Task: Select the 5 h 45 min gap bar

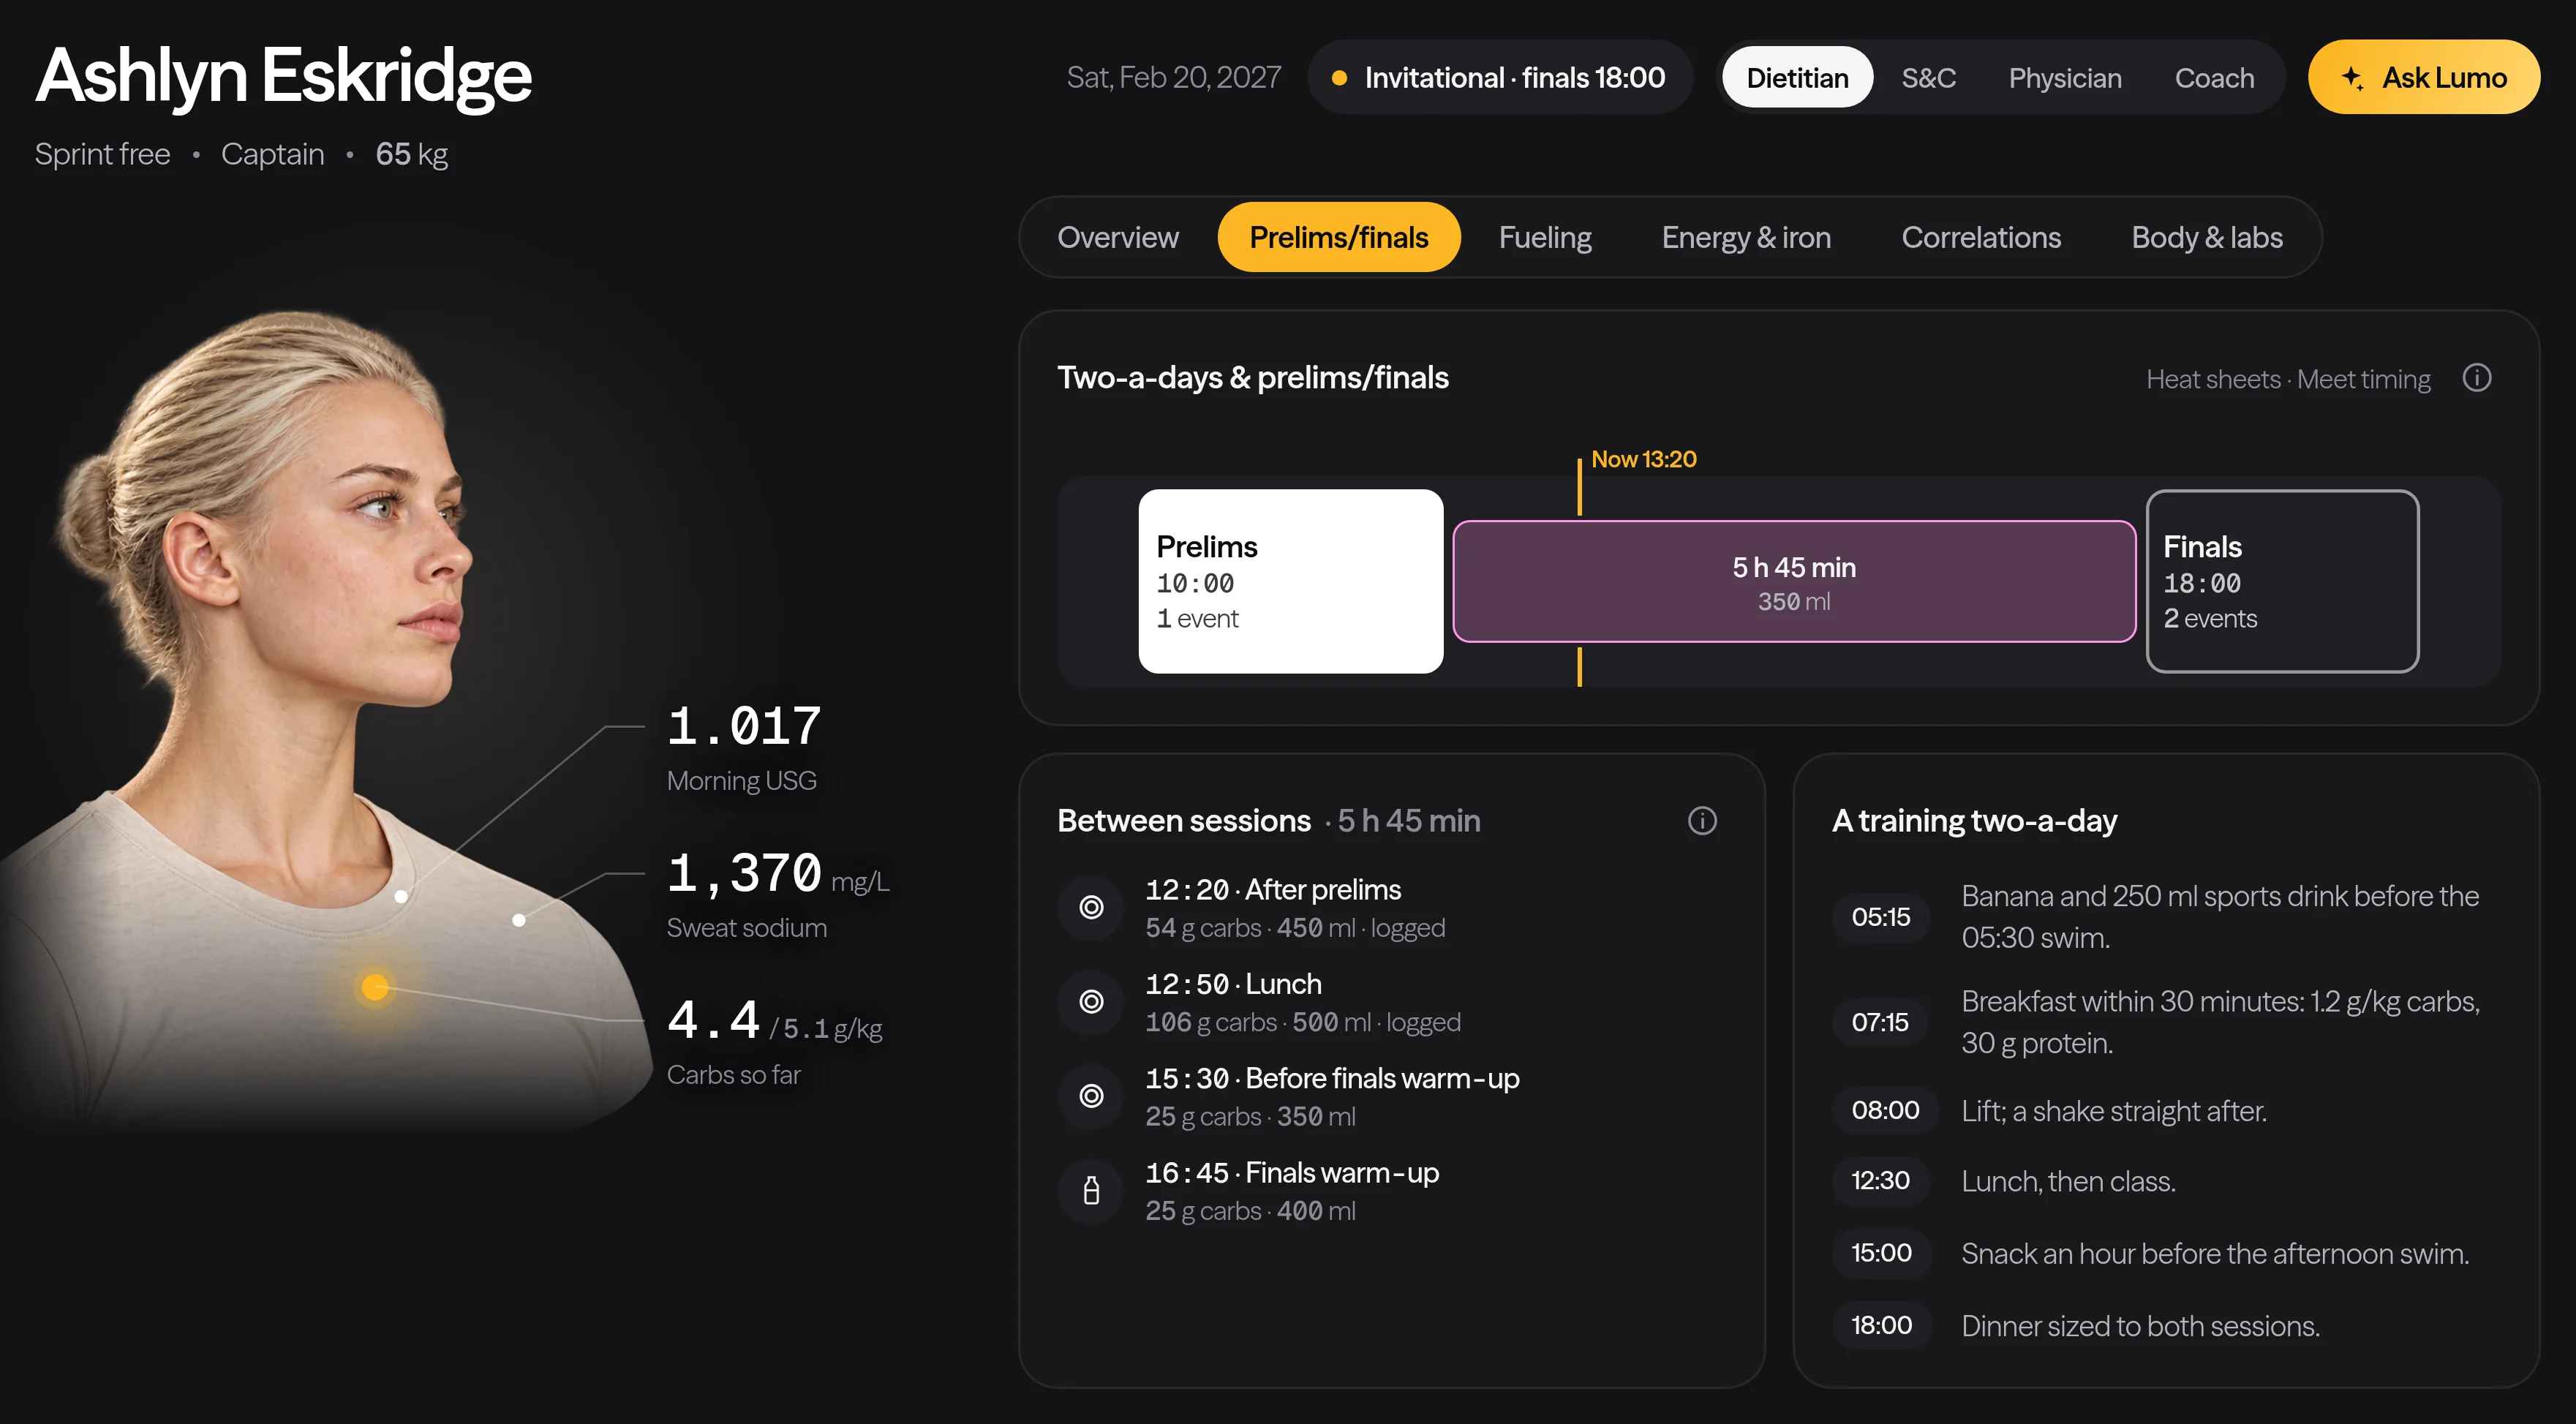Action: pos(1794,581)
